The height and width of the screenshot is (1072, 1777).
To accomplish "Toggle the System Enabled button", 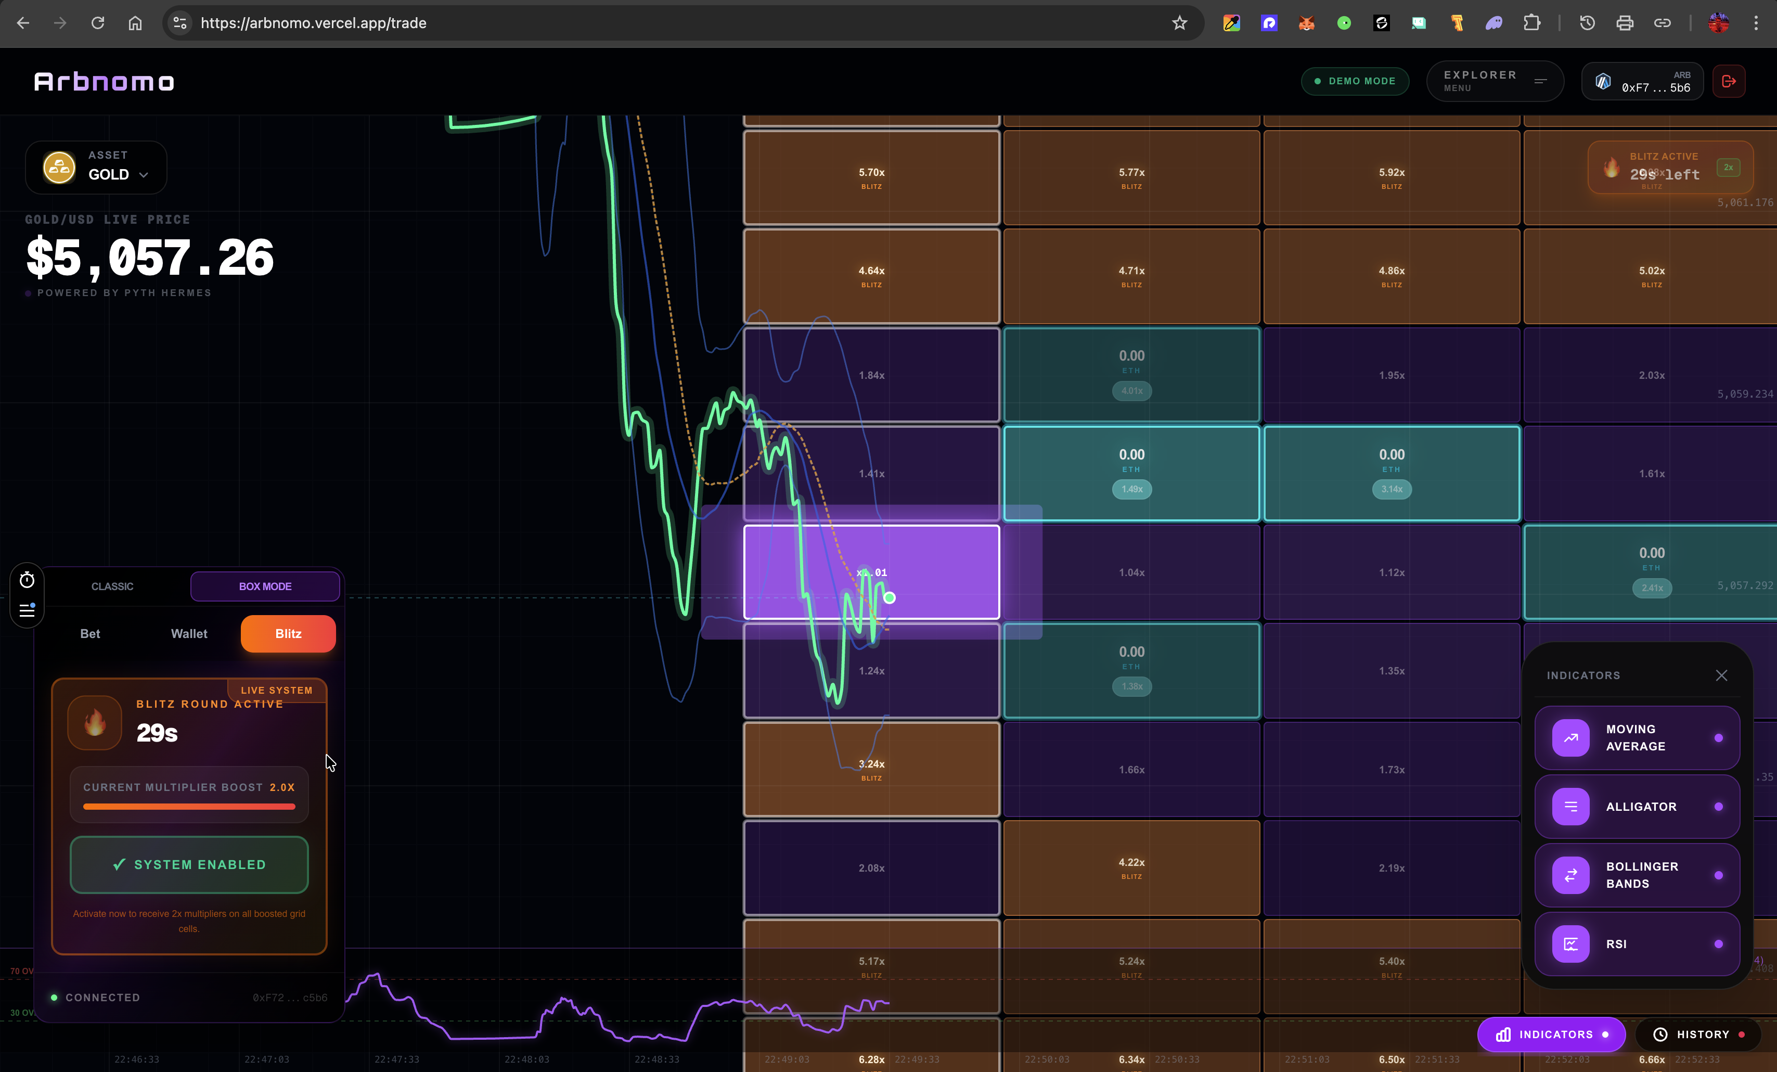I will pos(189,864).
